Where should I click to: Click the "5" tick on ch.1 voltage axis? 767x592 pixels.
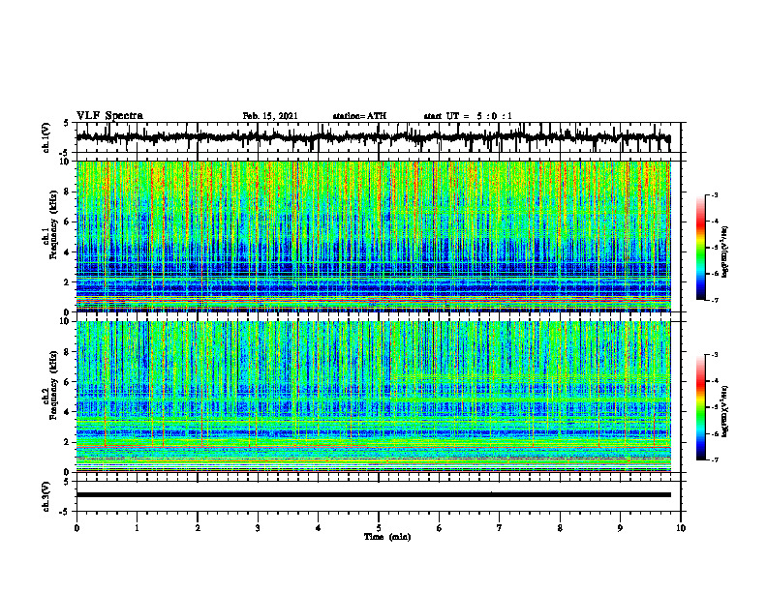click(x=67, y=123)
